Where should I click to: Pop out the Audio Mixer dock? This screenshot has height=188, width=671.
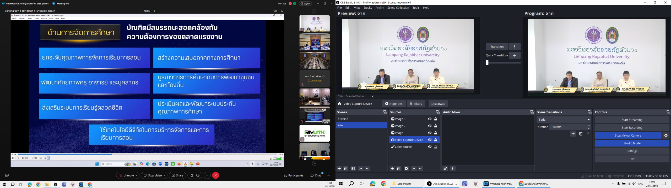532,112
